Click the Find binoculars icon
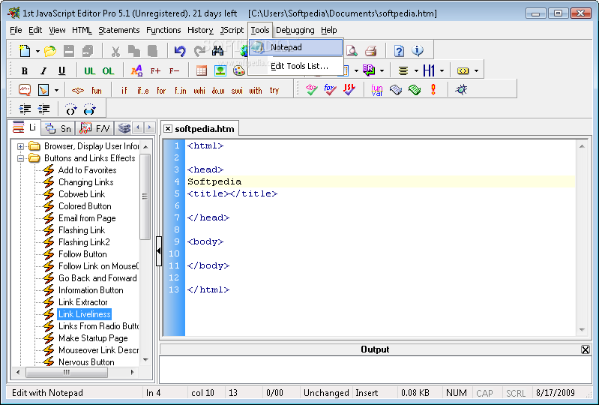The height and width of the screenshot is (405, 599). point(217,50)
